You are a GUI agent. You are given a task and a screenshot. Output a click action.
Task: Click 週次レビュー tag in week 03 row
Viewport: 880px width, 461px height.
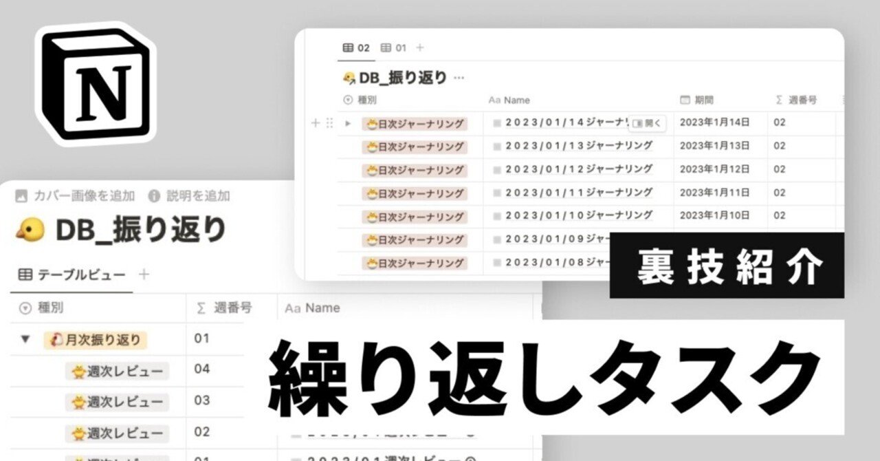click(x=118, y=402)
